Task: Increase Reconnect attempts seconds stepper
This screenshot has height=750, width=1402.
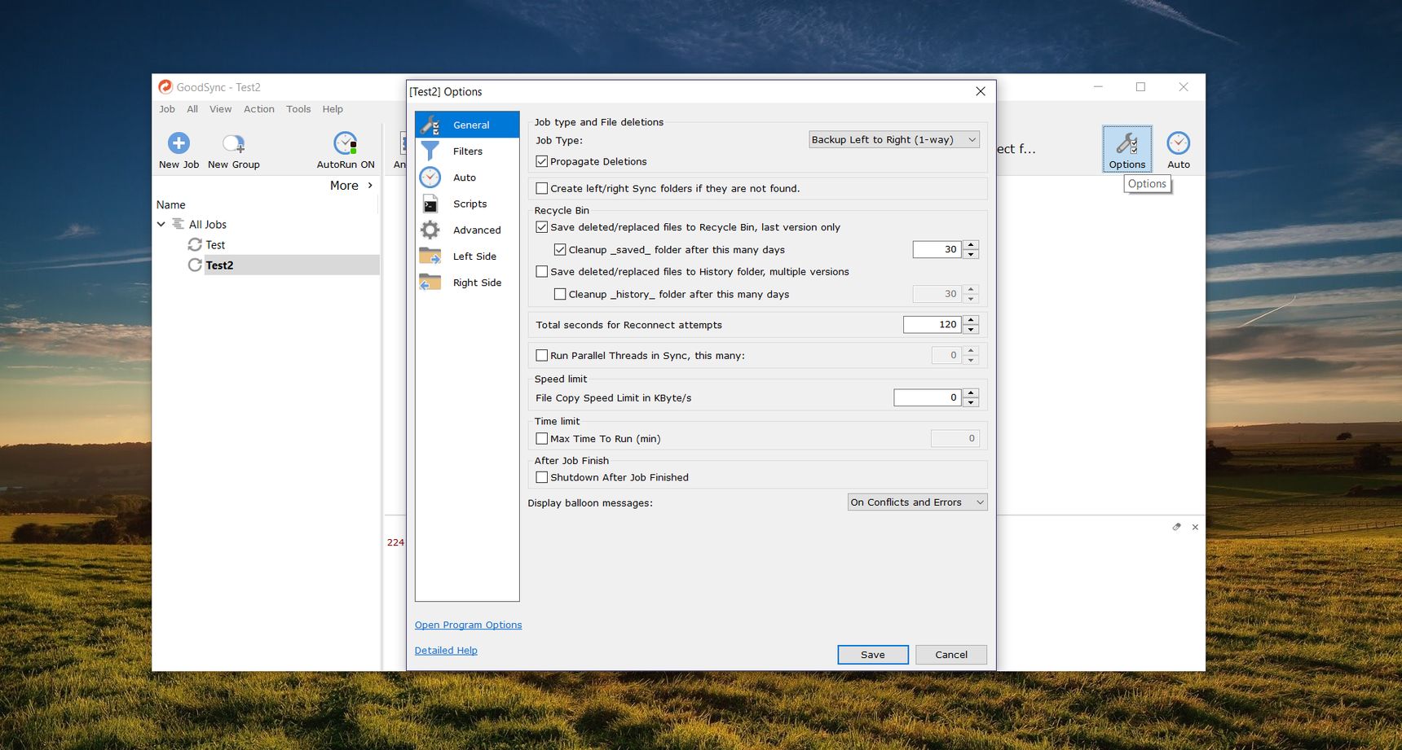Action: (971, 320)
